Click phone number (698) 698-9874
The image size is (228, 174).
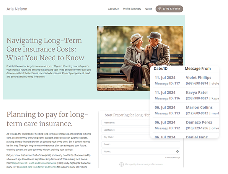point(197,83)
